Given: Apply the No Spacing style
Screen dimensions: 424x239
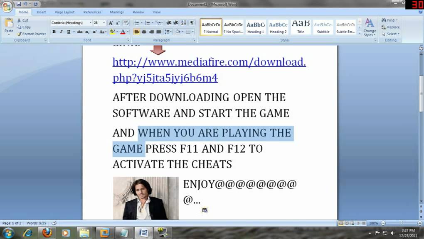Looking at the screenshot, I should point(233,27).
